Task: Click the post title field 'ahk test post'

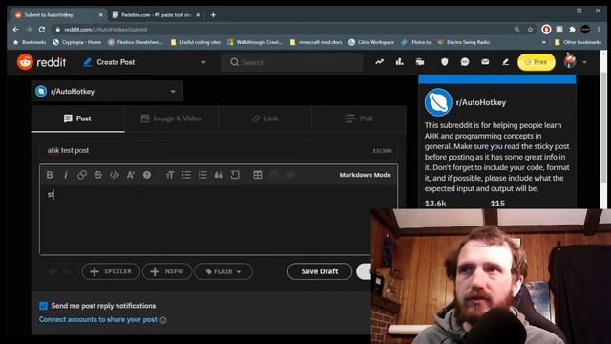Action: pyautogui.click(x=219, y=151)
